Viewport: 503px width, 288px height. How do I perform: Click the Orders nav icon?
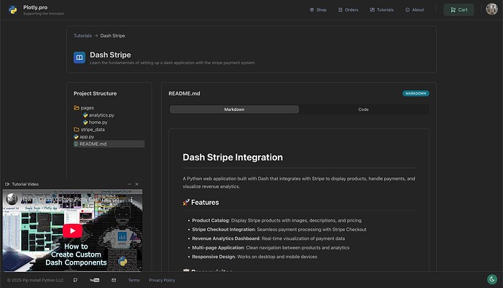click(340, 10)
